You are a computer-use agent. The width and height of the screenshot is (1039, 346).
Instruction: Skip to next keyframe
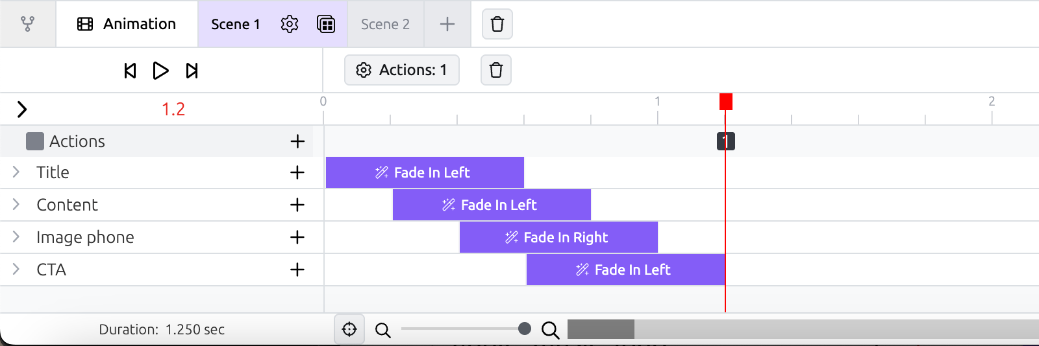pyautogui.click(x=192, y=71)
